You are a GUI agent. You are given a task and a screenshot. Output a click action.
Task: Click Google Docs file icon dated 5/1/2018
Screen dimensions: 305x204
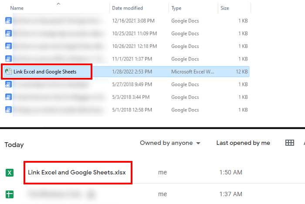[8, 110]
